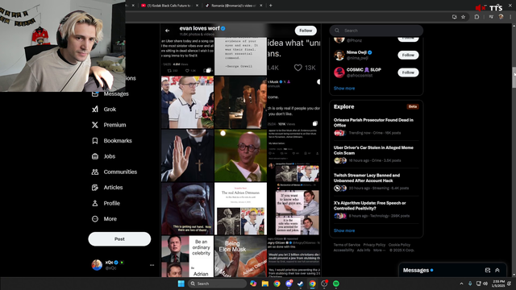
Task: Open X's Algorithm Update story
Action: [377, 209]
